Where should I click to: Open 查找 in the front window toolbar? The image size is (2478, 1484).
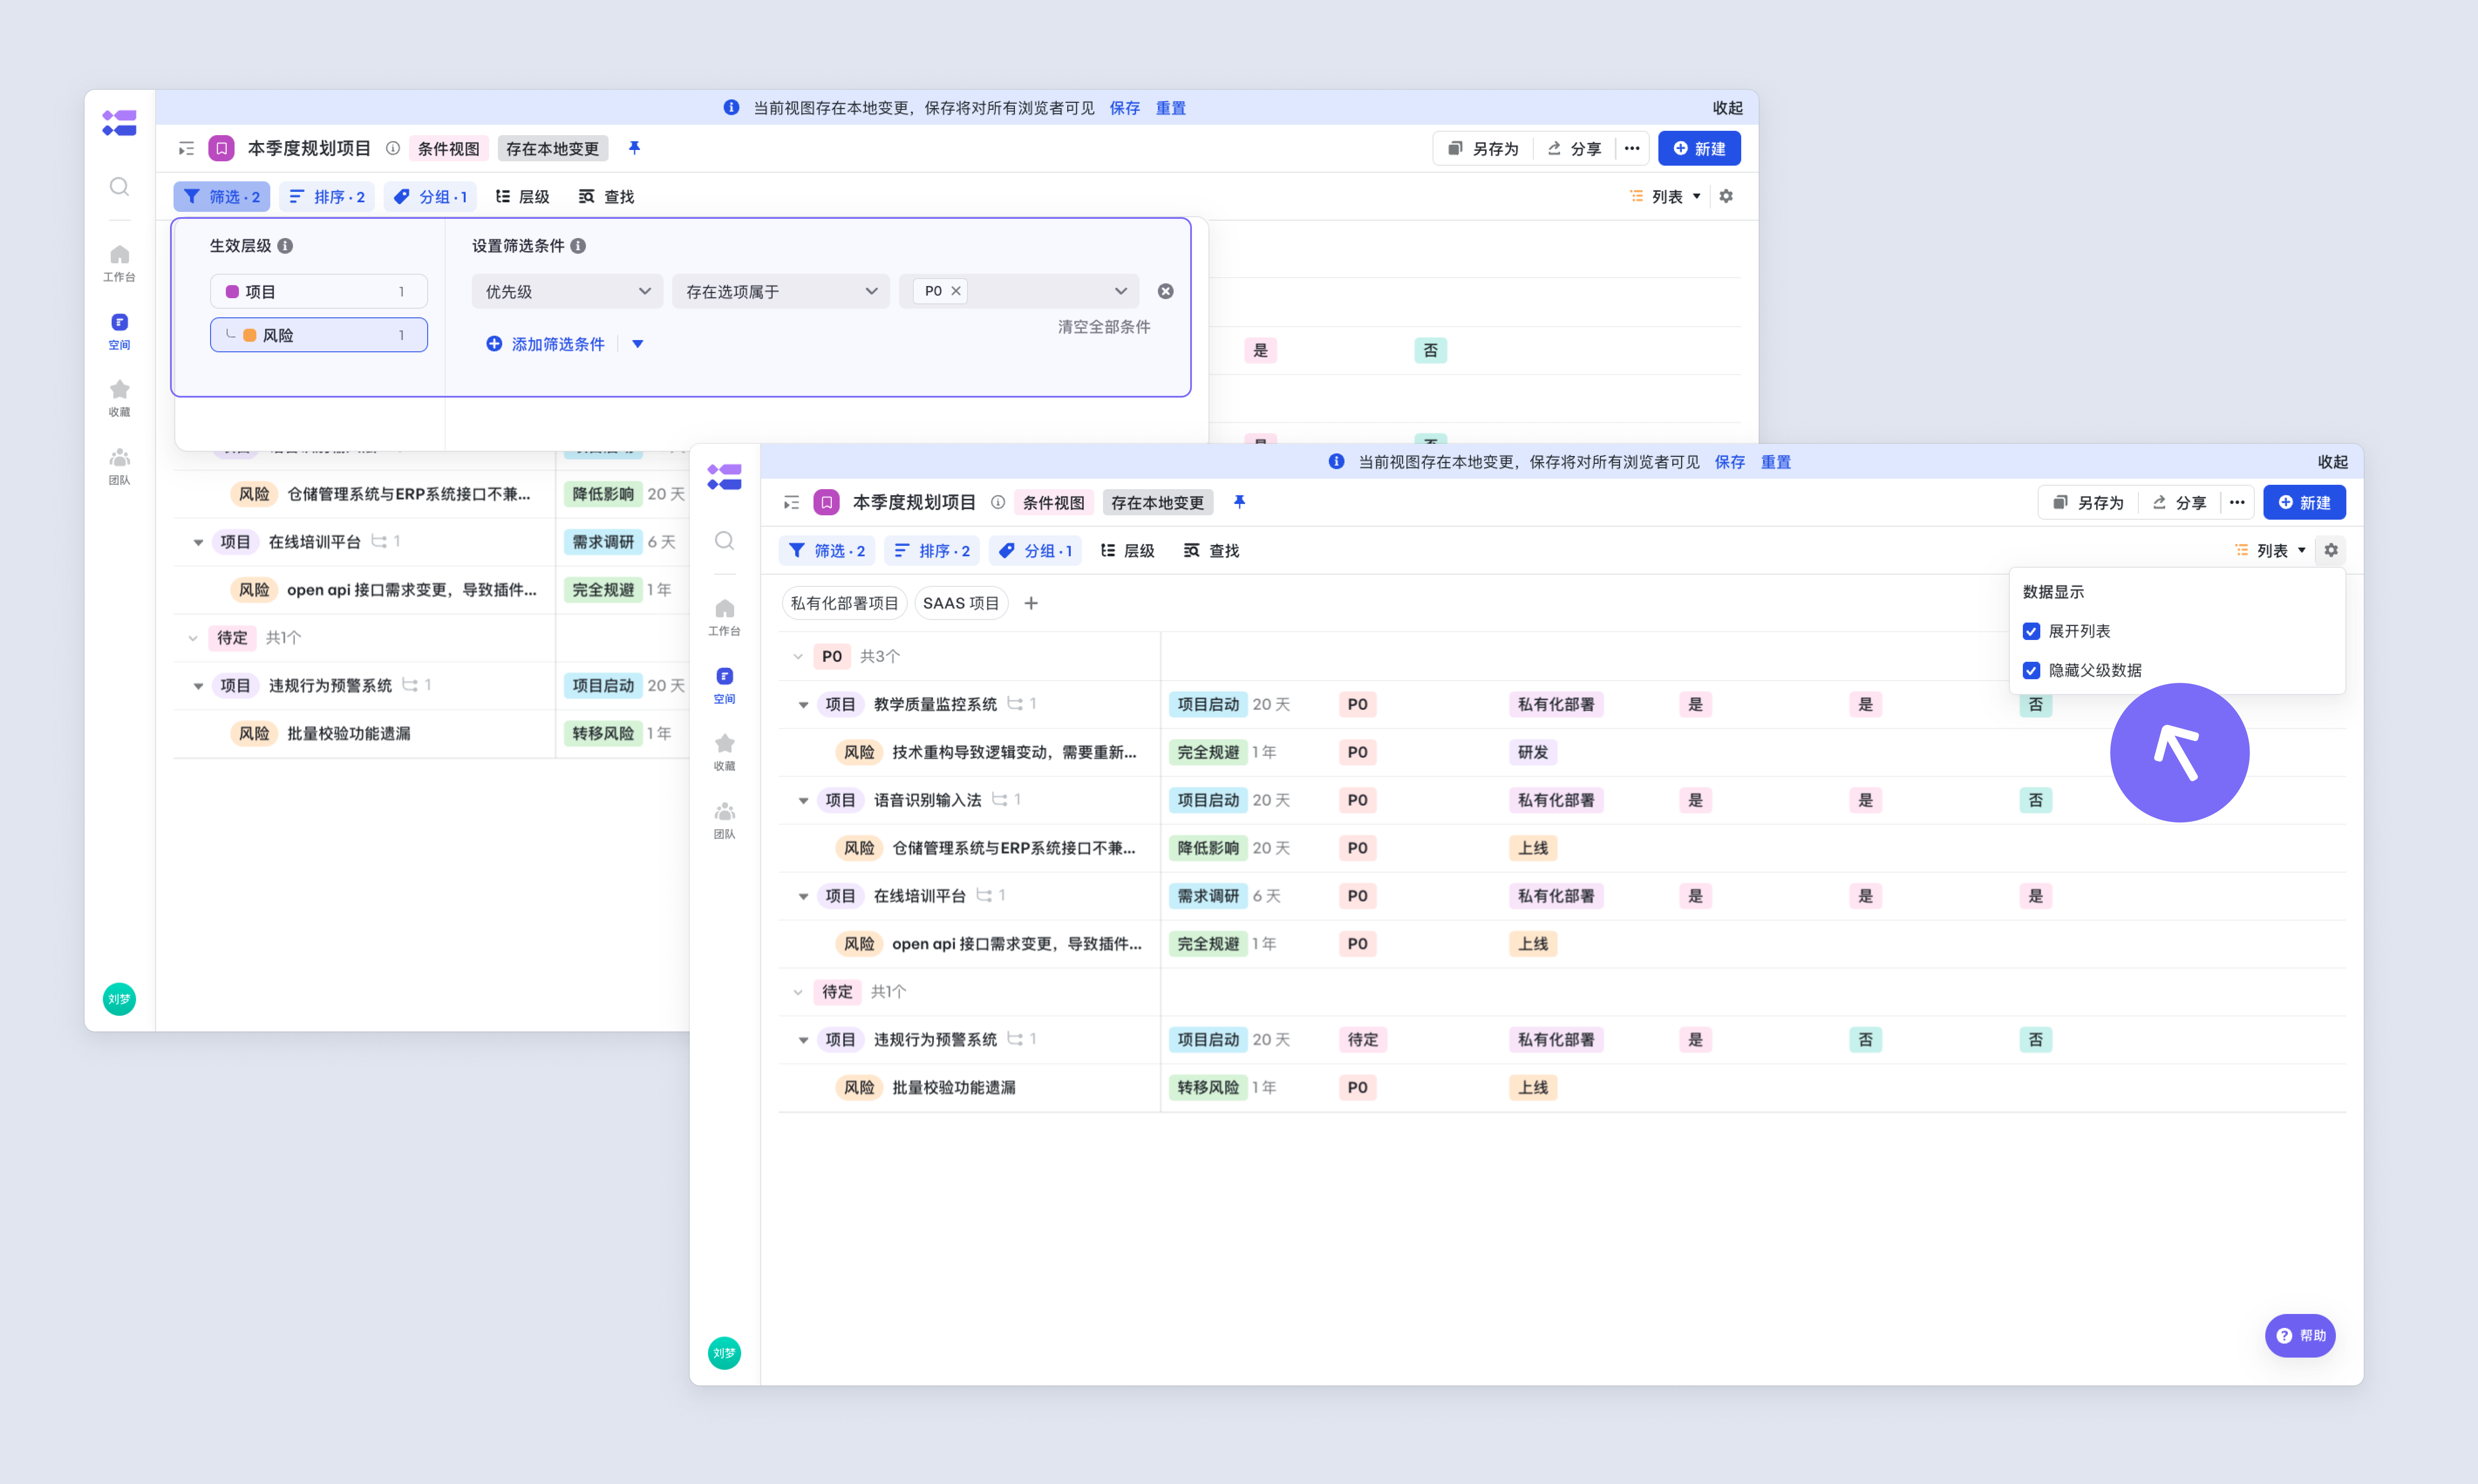tap(1211, 550)
